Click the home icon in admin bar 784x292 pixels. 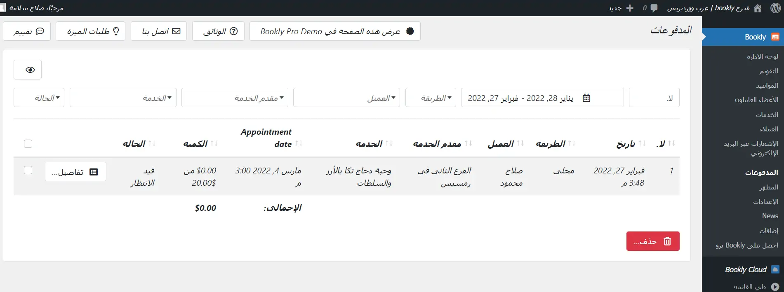click(x=758, y=8)
